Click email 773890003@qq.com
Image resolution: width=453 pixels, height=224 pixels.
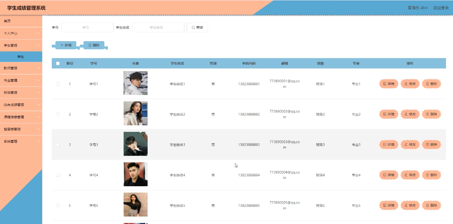pos(284,144)
